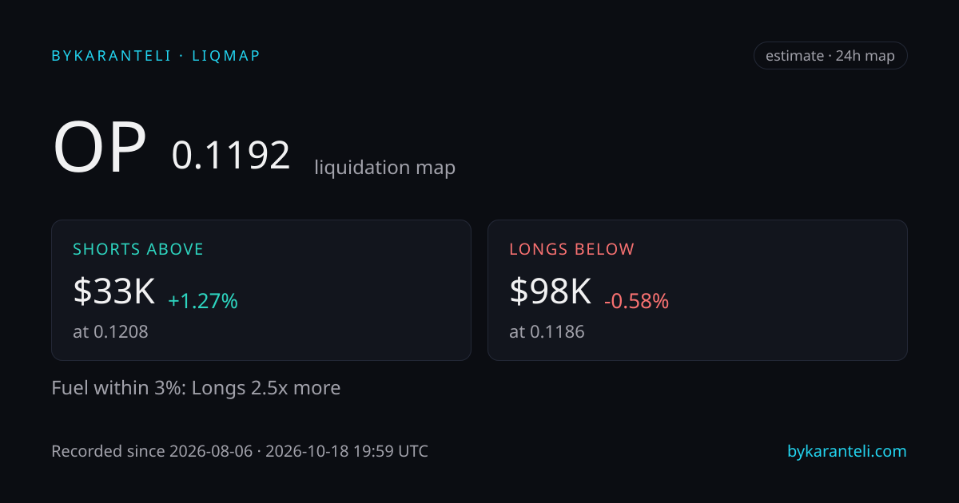Click Longs 2.5x more text
This screenshot has width=959, height=503.
coord(266,388)
